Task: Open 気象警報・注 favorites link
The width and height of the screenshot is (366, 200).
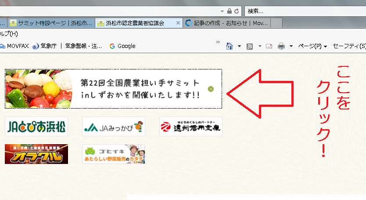Action: pos(83,46)
